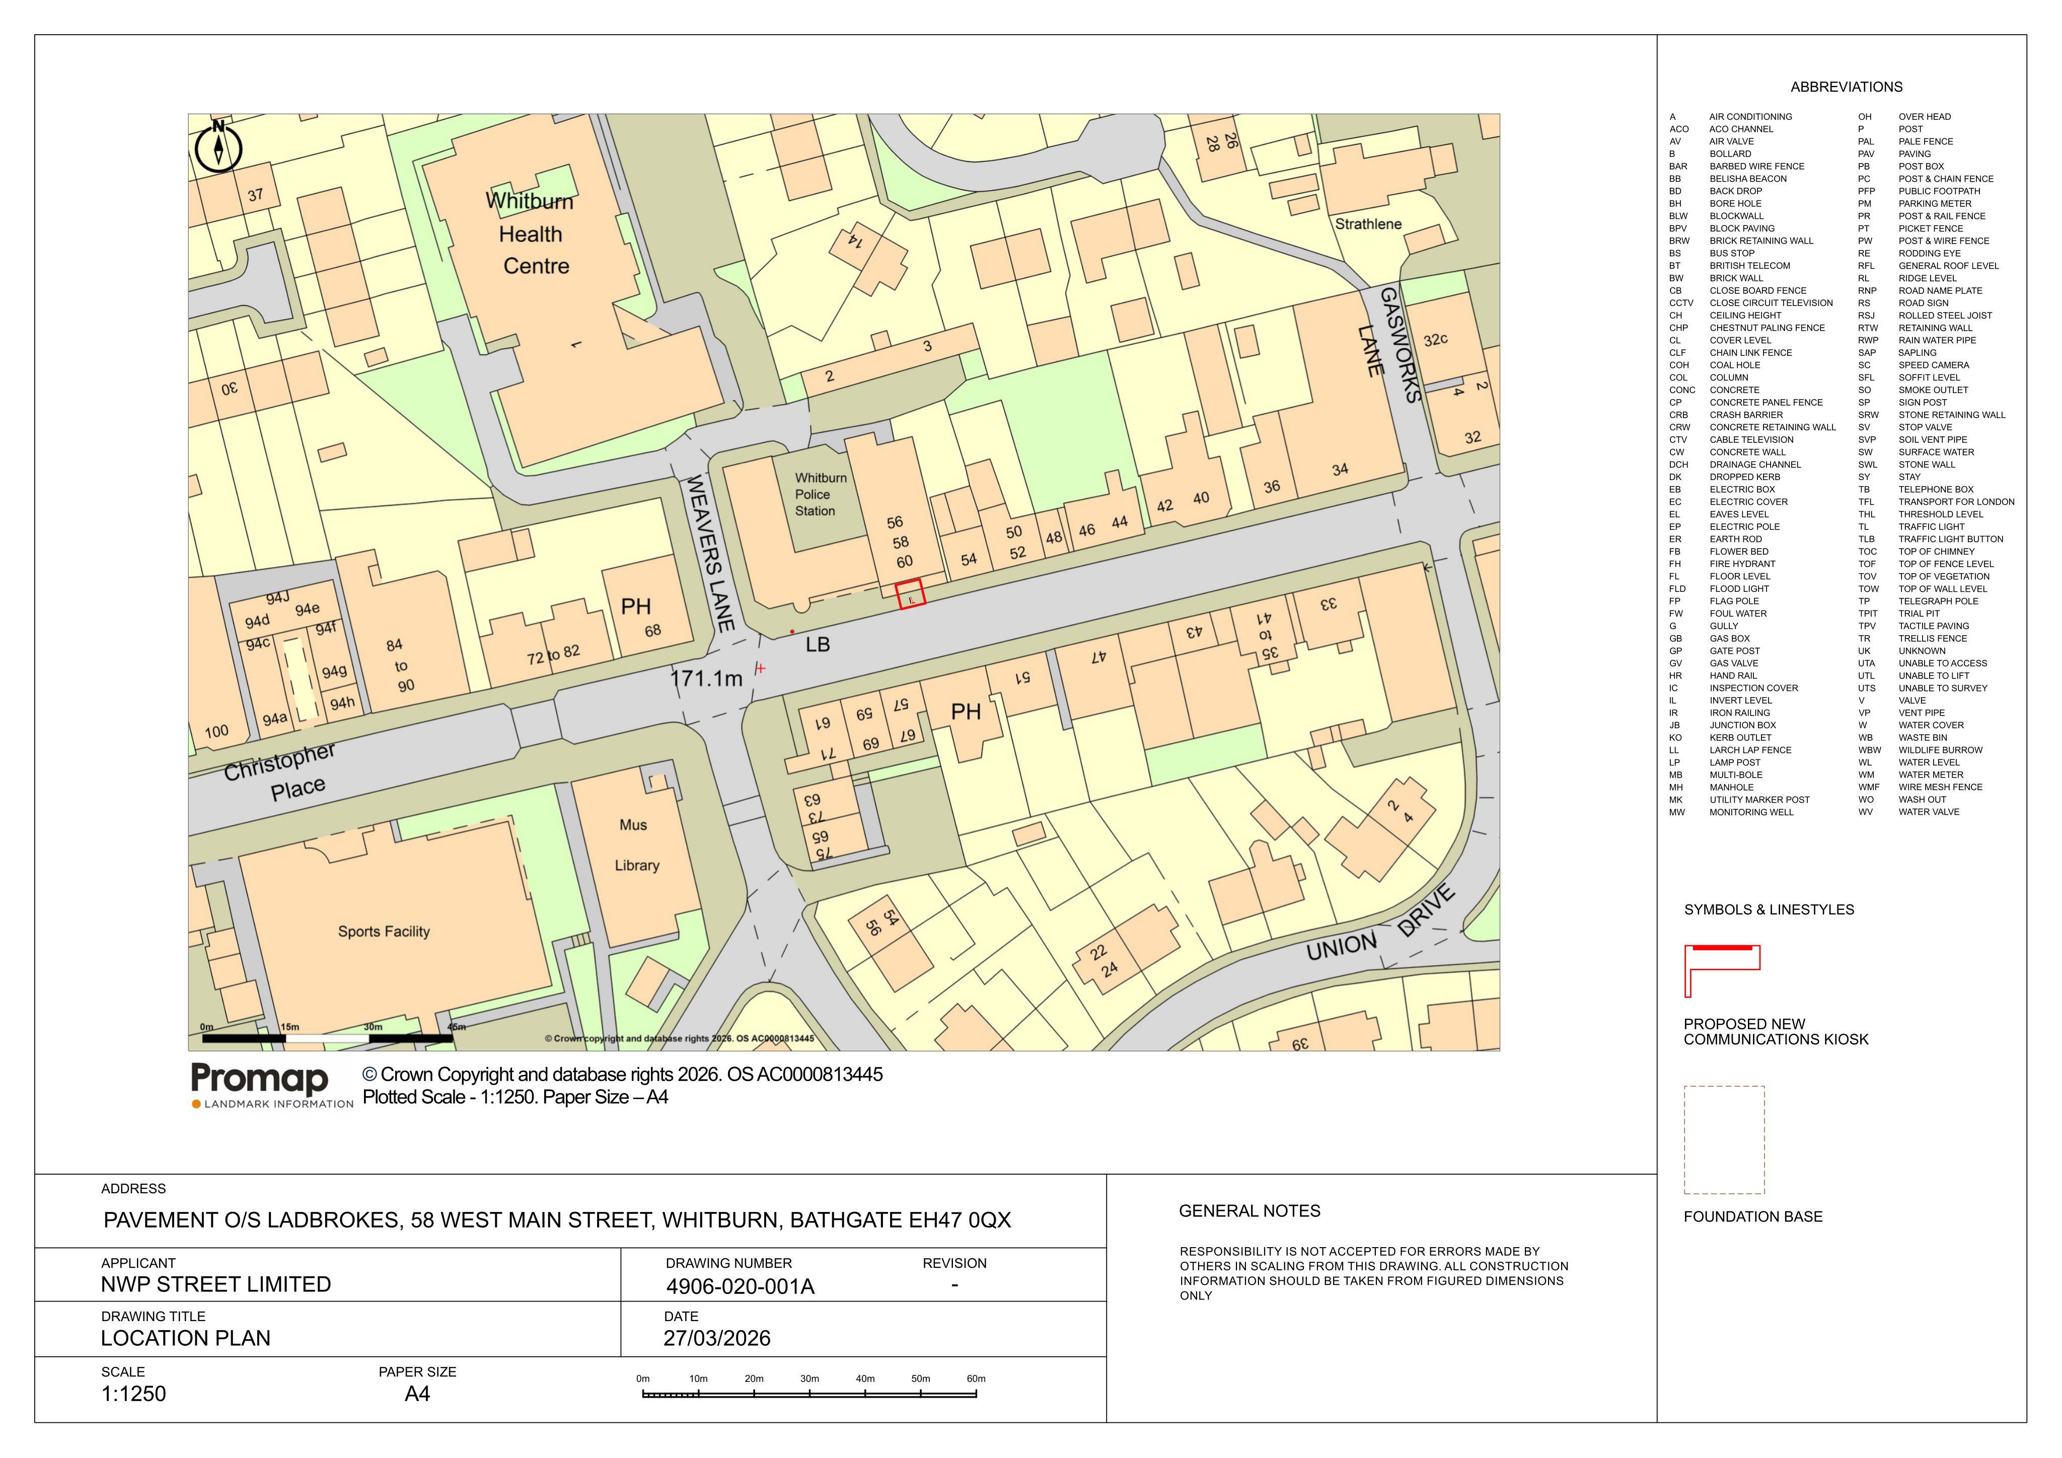Click abbreviation "AIR CONDITIONING"
This screenshot has width=2062, height=1458.
click(x=1750, y=117)
